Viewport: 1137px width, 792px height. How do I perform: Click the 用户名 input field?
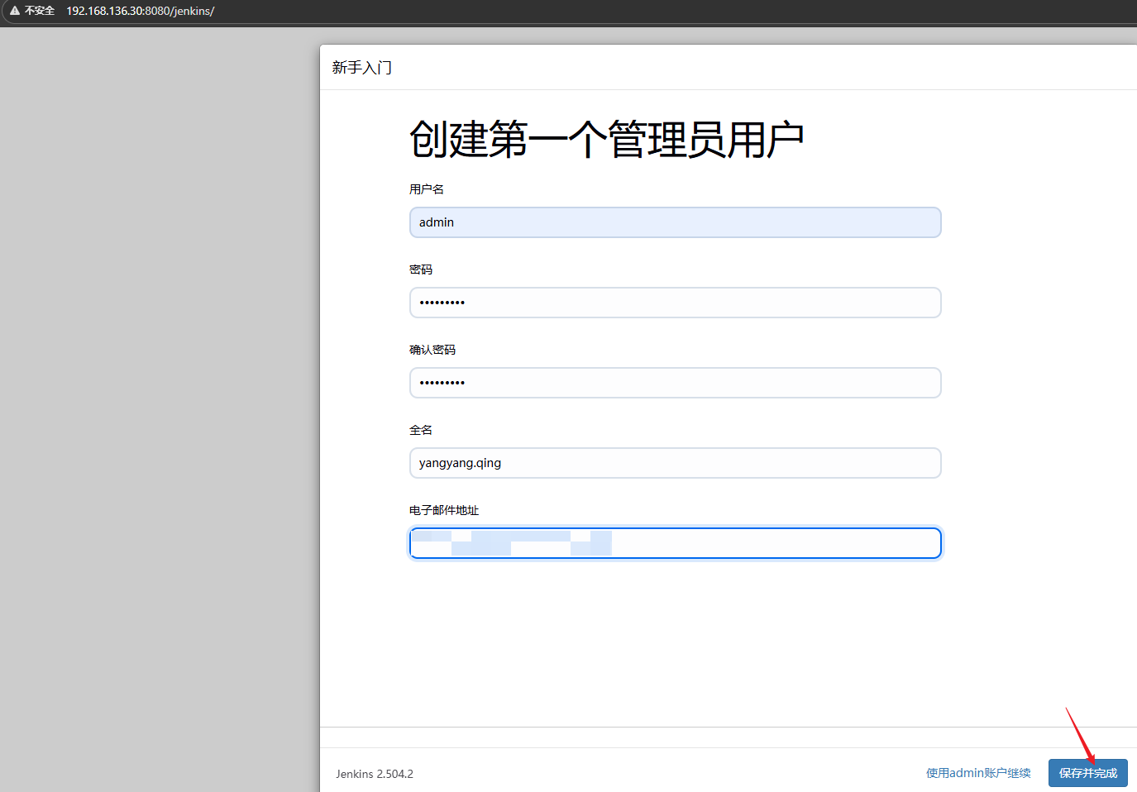click(x=675, y=222)
